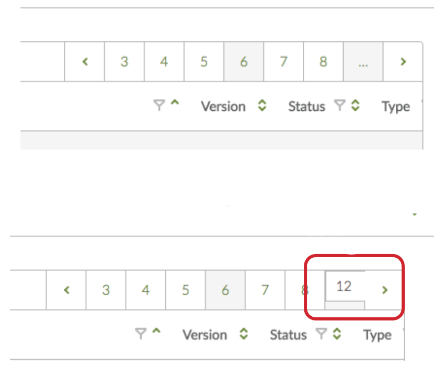The image size is (434, 368).
Task: Open Status filter icon in upper table header
Action: 340,107
